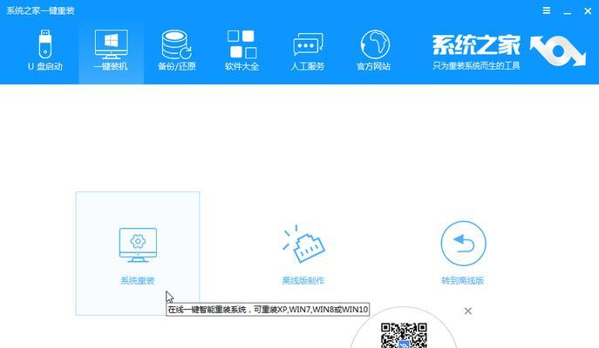Open the 备份/还原 backup restore tab
This screenshot has height=348, width=599.
click(176, 50)
